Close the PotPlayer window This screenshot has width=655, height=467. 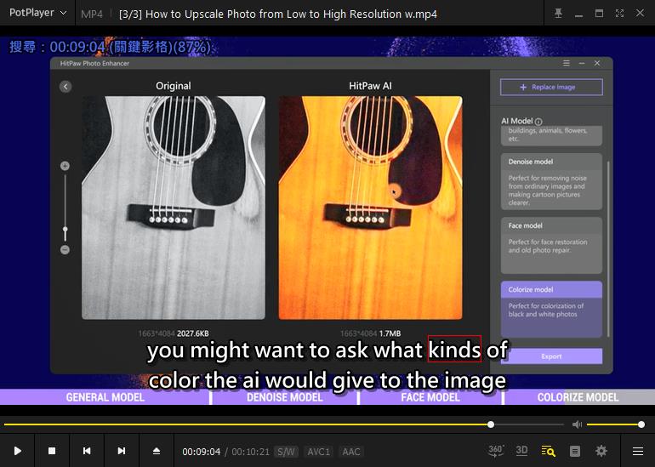tap(640, 14)
